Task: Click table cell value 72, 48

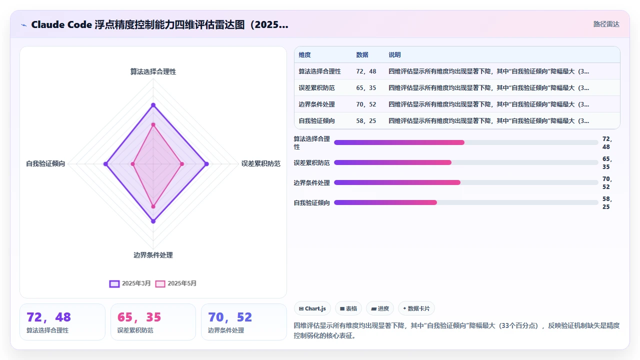Action: 366,71
